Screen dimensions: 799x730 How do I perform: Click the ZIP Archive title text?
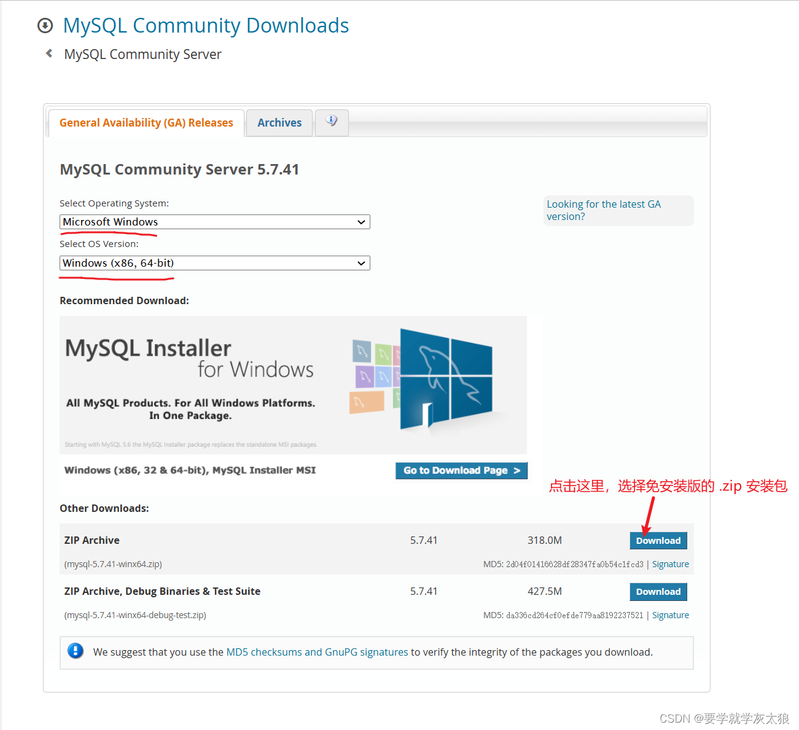92,540
